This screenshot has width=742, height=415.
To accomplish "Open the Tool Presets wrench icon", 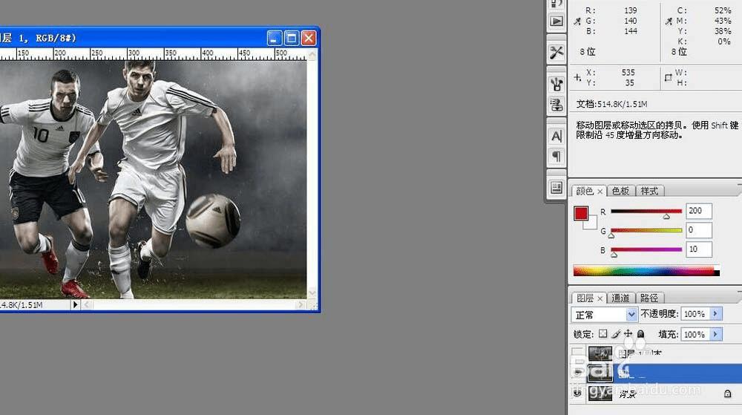I will (x=556, y=52).
